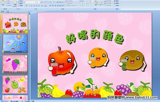160x102 pixels.
Task: Click the Arrange icon
Action: coord(96,3)
